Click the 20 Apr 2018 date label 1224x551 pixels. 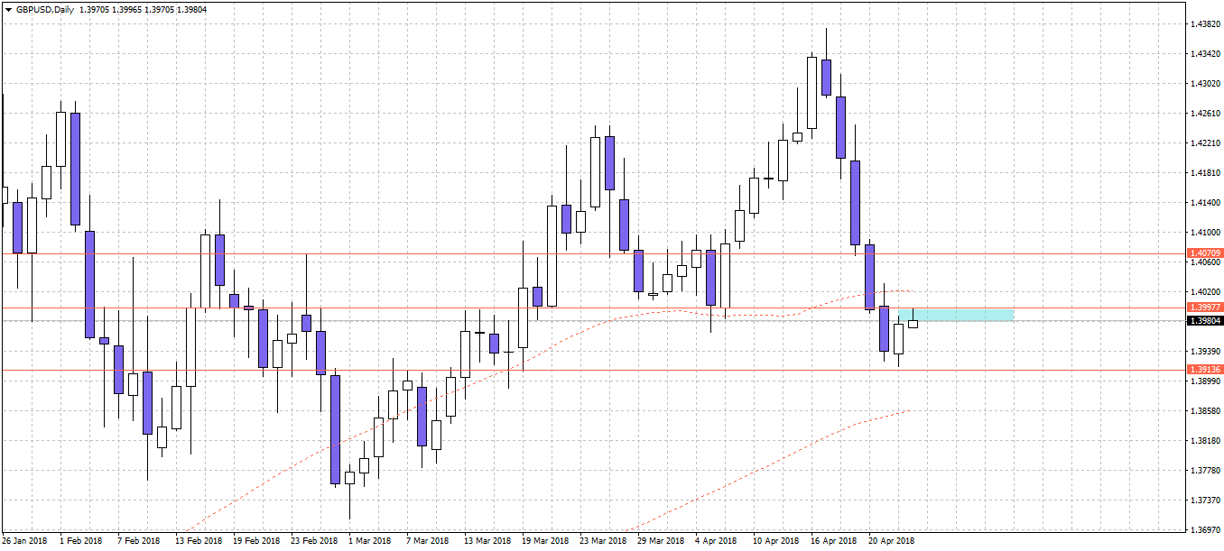click(892, 540)
